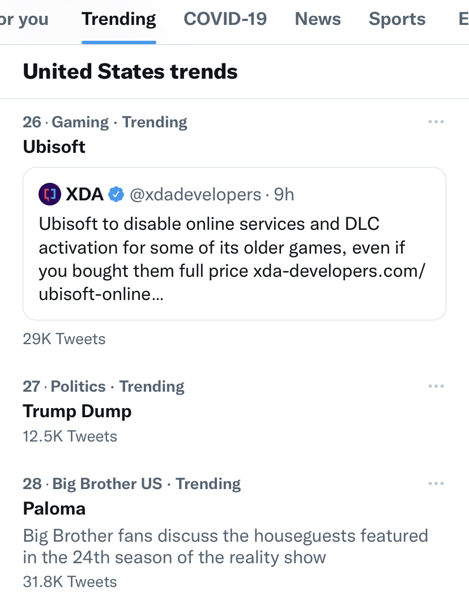Click the 9h tweet timestamp
This screenshot has height=604, width=469.
coord(284,195)
